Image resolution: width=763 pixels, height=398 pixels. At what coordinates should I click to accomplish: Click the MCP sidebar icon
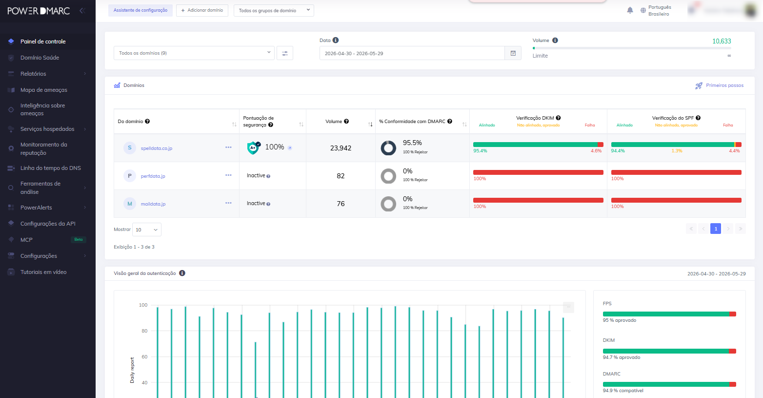pos(11,240)
